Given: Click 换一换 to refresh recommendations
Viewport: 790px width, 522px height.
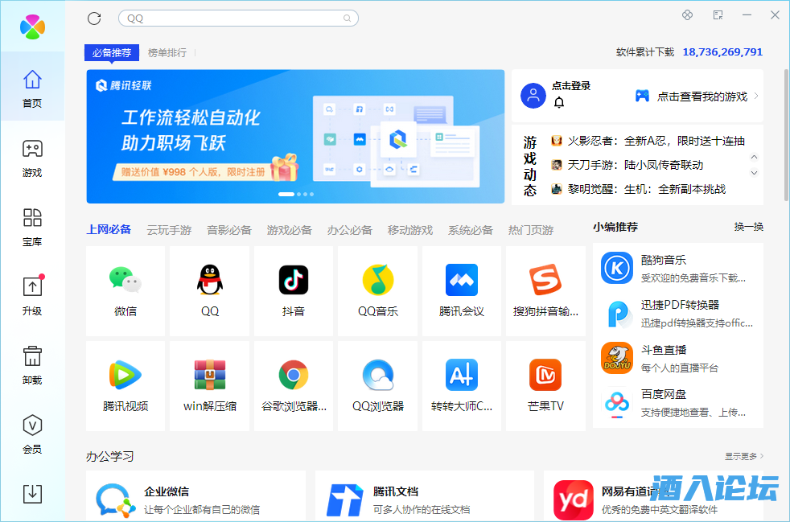Looking at the screenshot, I should pos(749,227).
